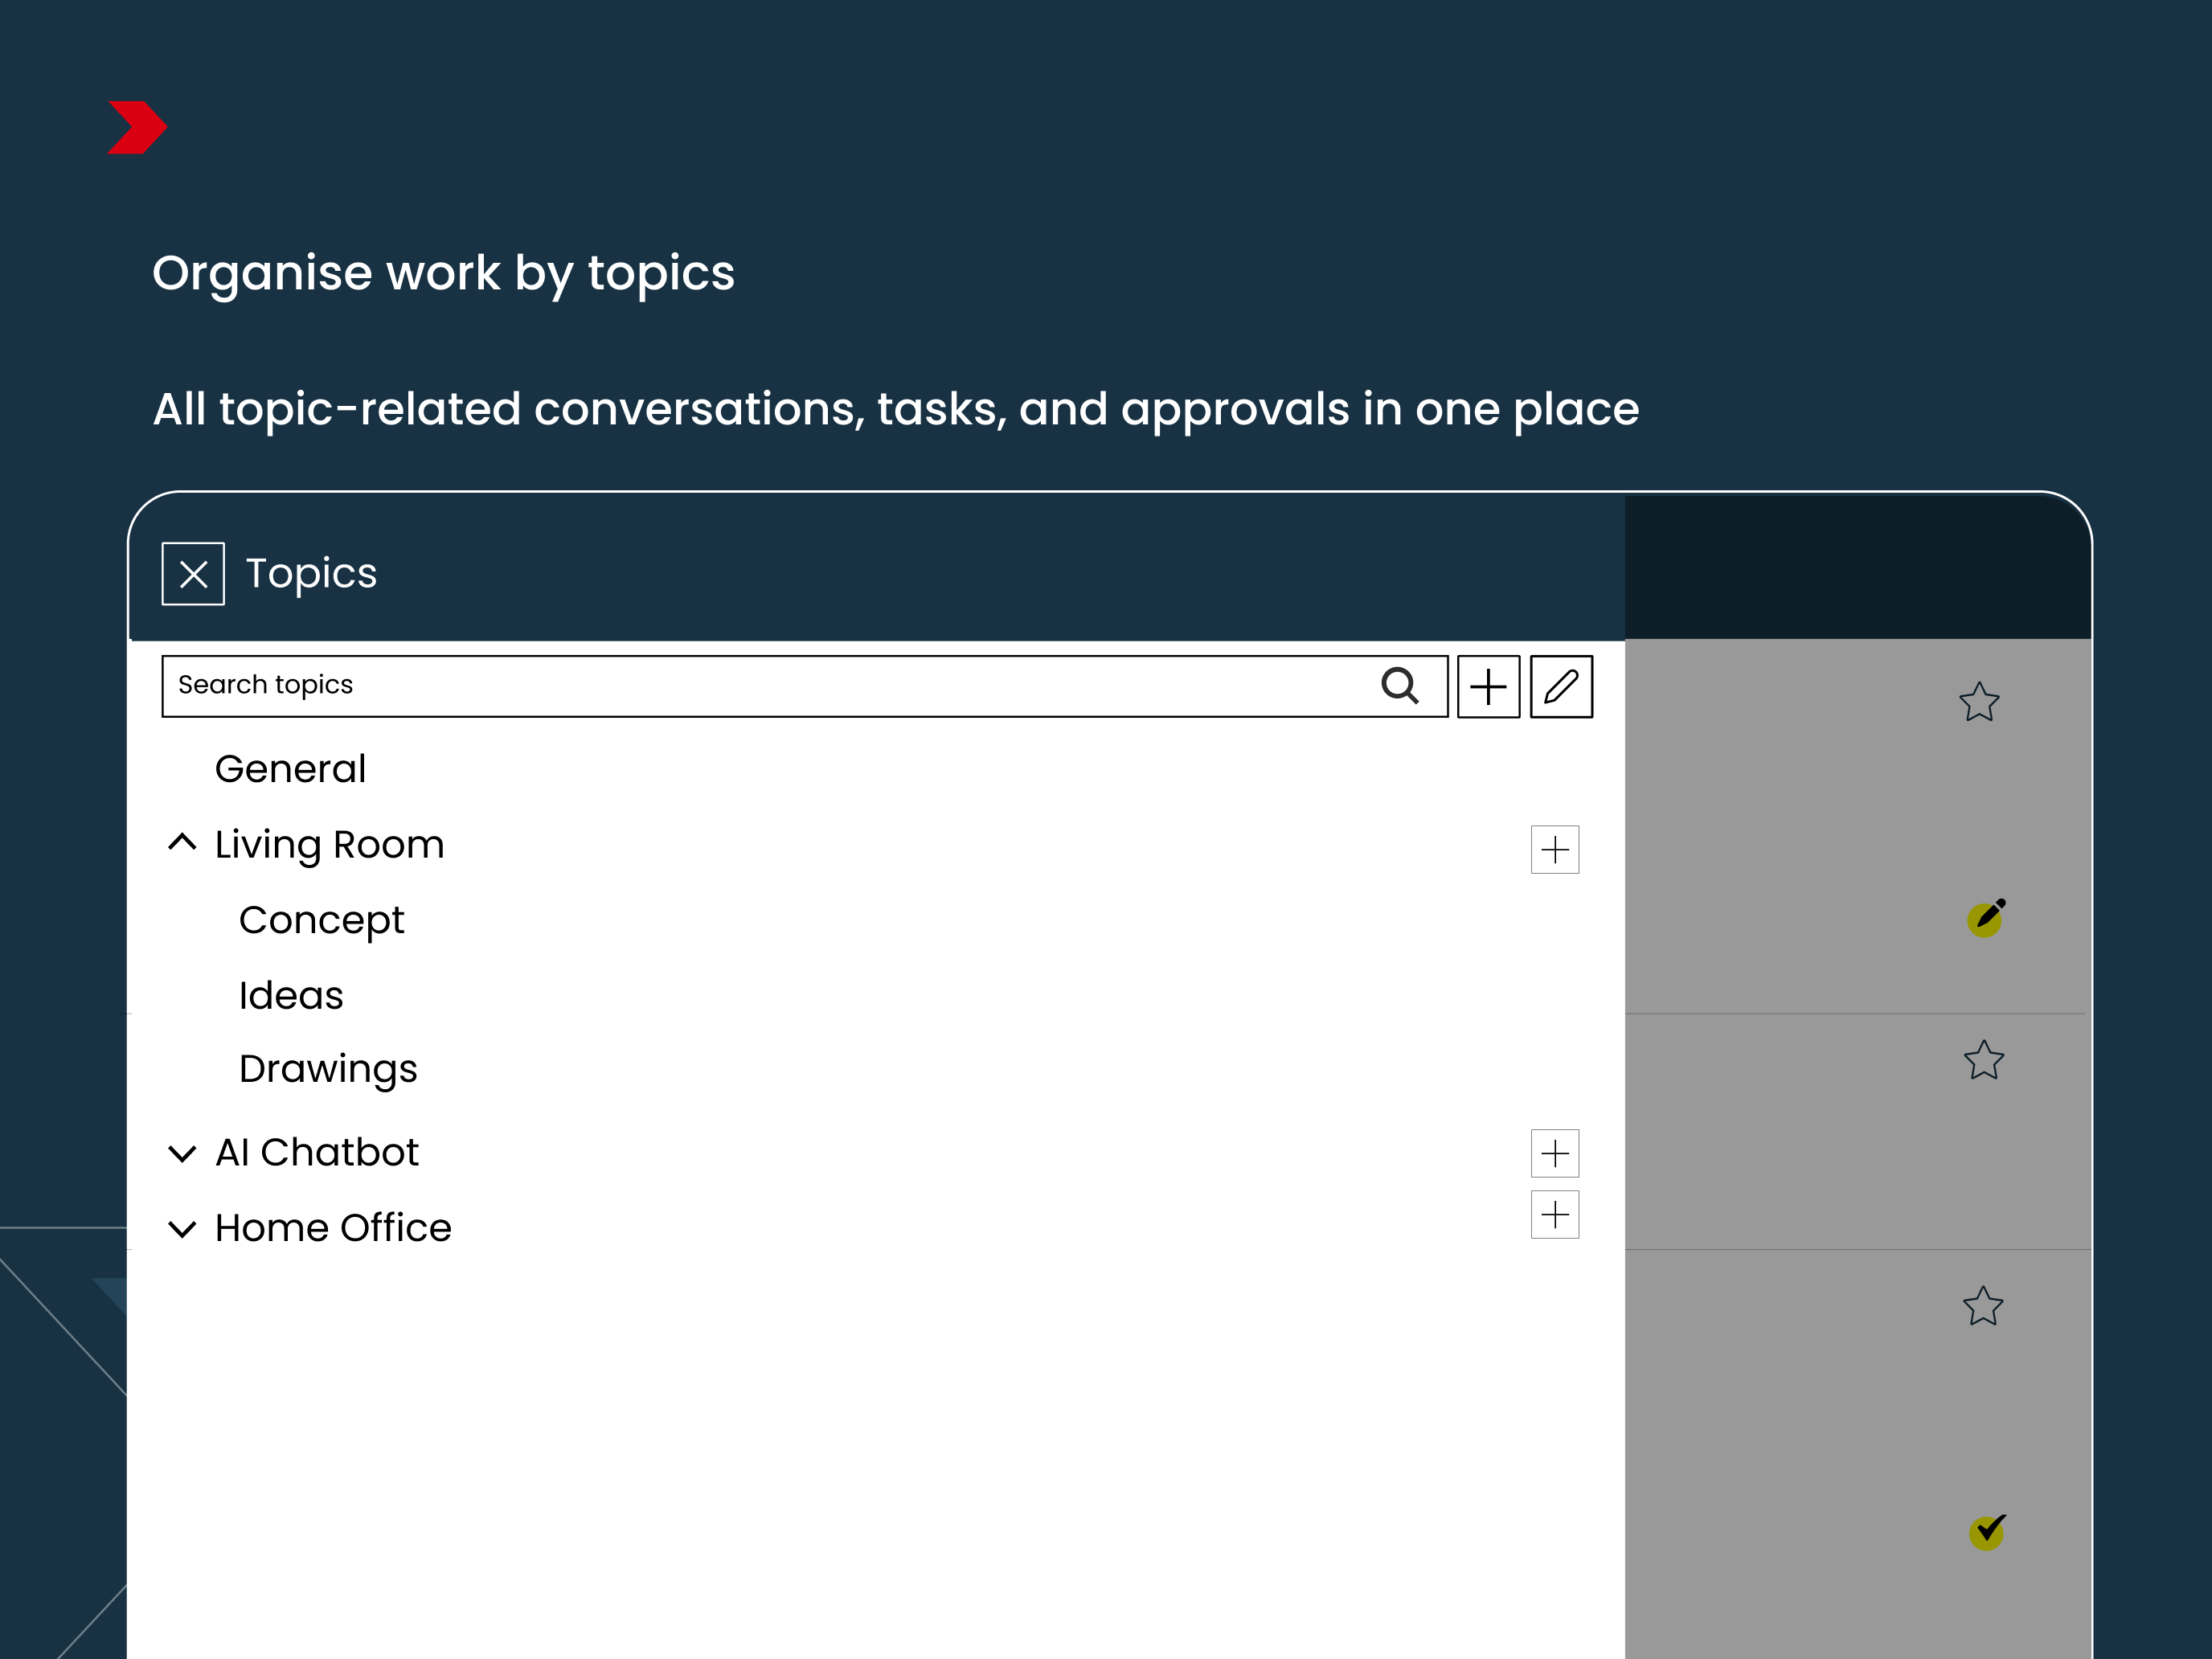The width and height of the screenshot is (2212, 1659).
Task: Focus the Search topics field
Action: tap(805, 686)
